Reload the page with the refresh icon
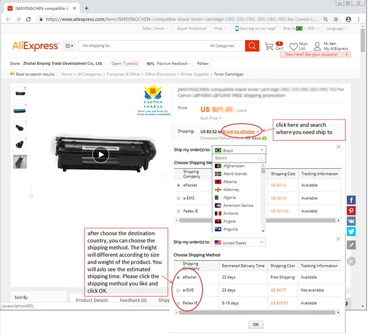 [x=28, y=19]
